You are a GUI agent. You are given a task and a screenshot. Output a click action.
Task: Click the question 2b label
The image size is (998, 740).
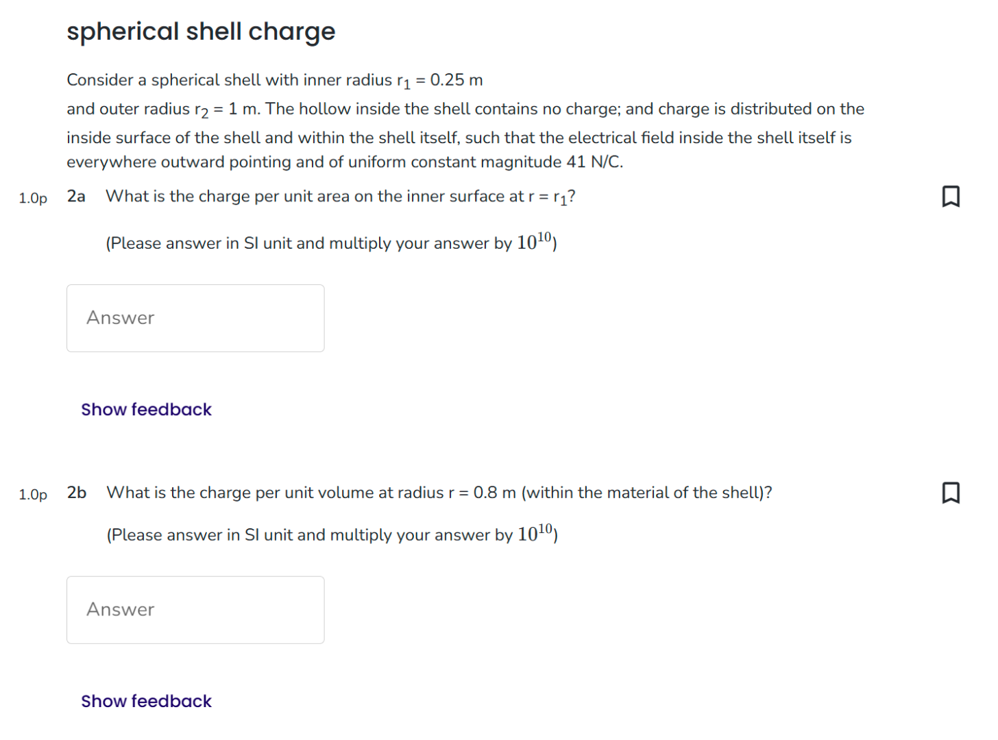click(x=75, y=492)
